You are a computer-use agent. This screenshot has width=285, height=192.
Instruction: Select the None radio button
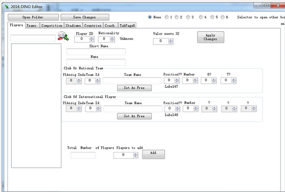150,17
